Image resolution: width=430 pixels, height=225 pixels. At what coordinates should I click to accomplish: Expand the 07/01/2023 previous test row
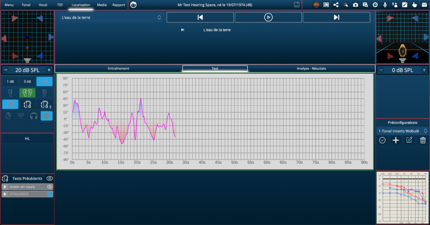[5, 194]
